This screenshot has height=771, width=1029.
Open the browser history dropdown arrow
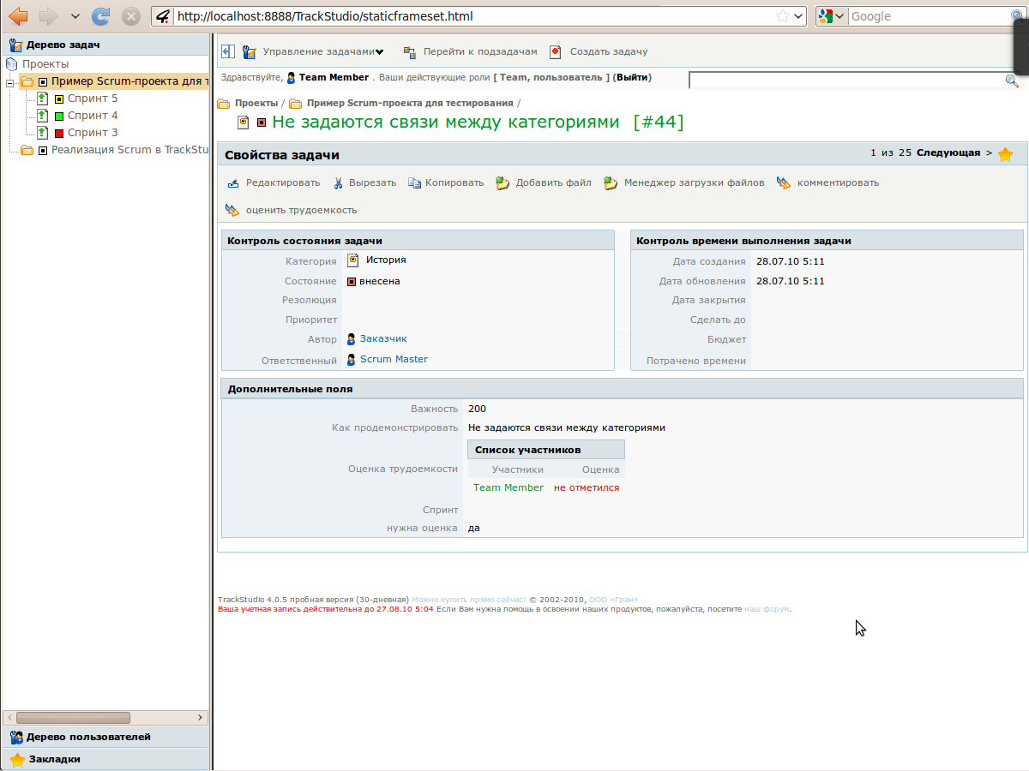coord(75,16)
